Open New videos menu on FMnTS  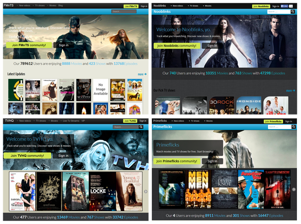point(24,6)
